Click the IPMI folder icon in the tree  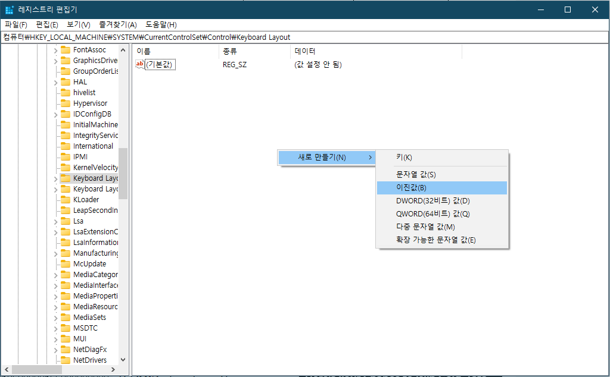point(66,156)
